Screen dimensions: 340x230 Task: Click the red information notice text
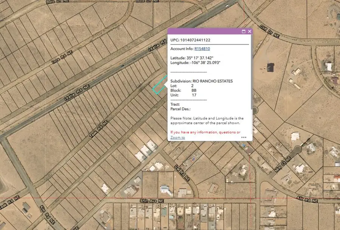coord(205,132)
